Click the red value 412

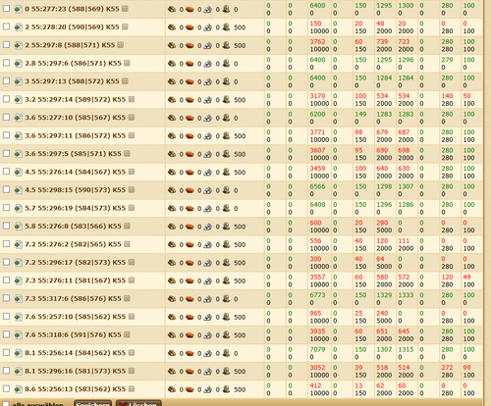click(315, 385)
